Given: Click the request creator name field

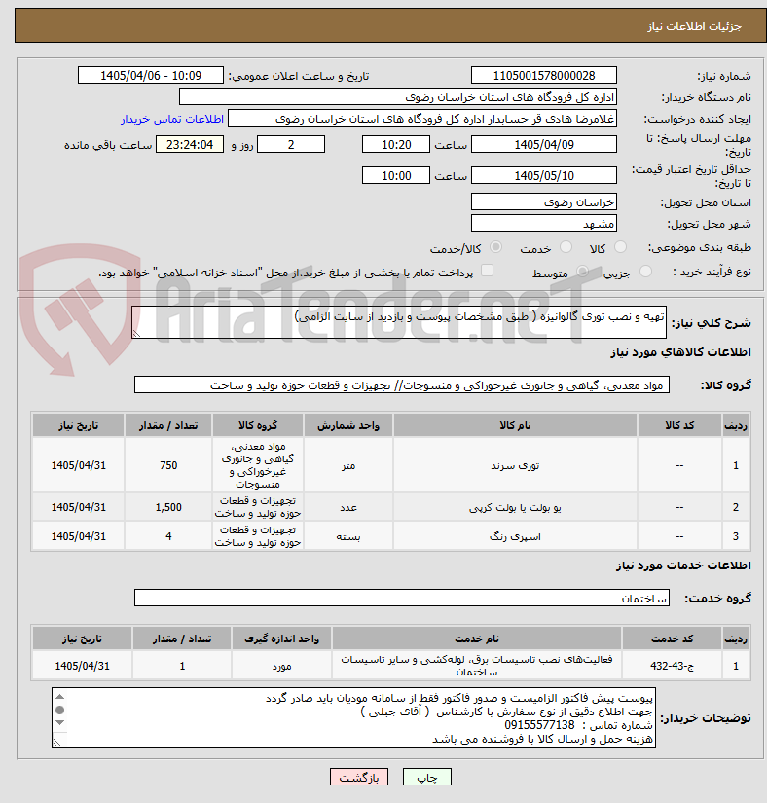Looking at the screenshot, I should 422,119.
